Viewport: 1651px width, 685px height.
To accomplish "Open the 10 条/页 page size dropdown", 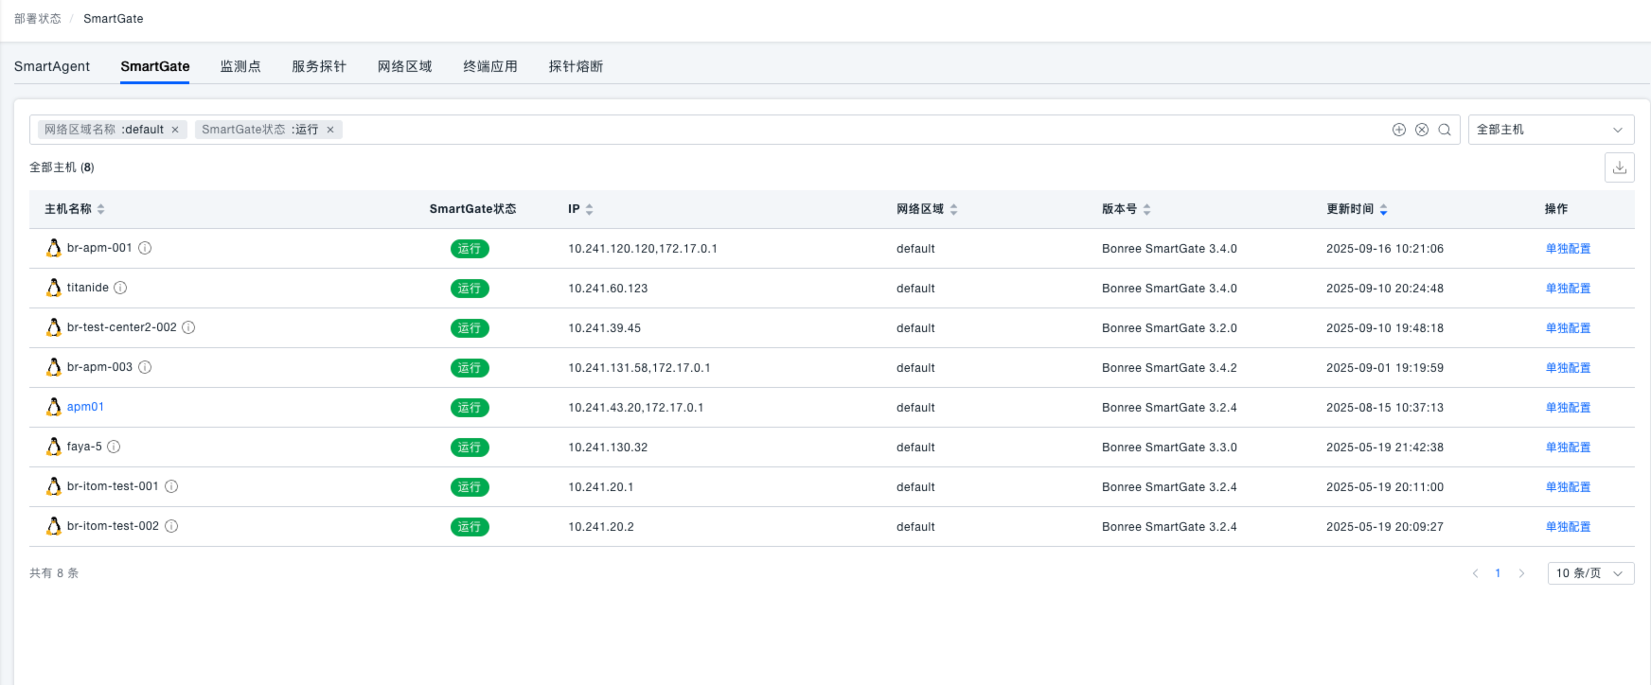I will point(1589,573).
